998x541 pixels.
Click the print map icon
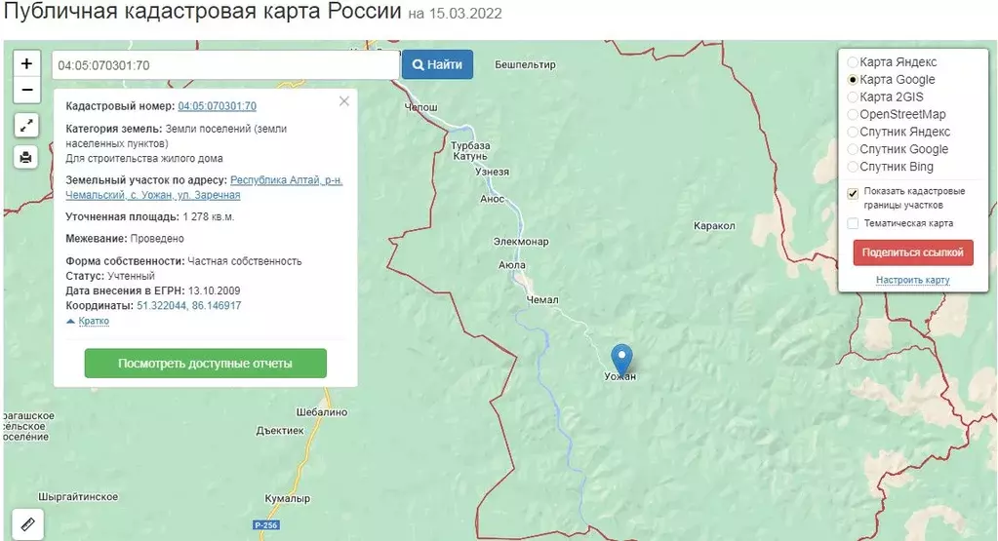[x=26, y=157]
